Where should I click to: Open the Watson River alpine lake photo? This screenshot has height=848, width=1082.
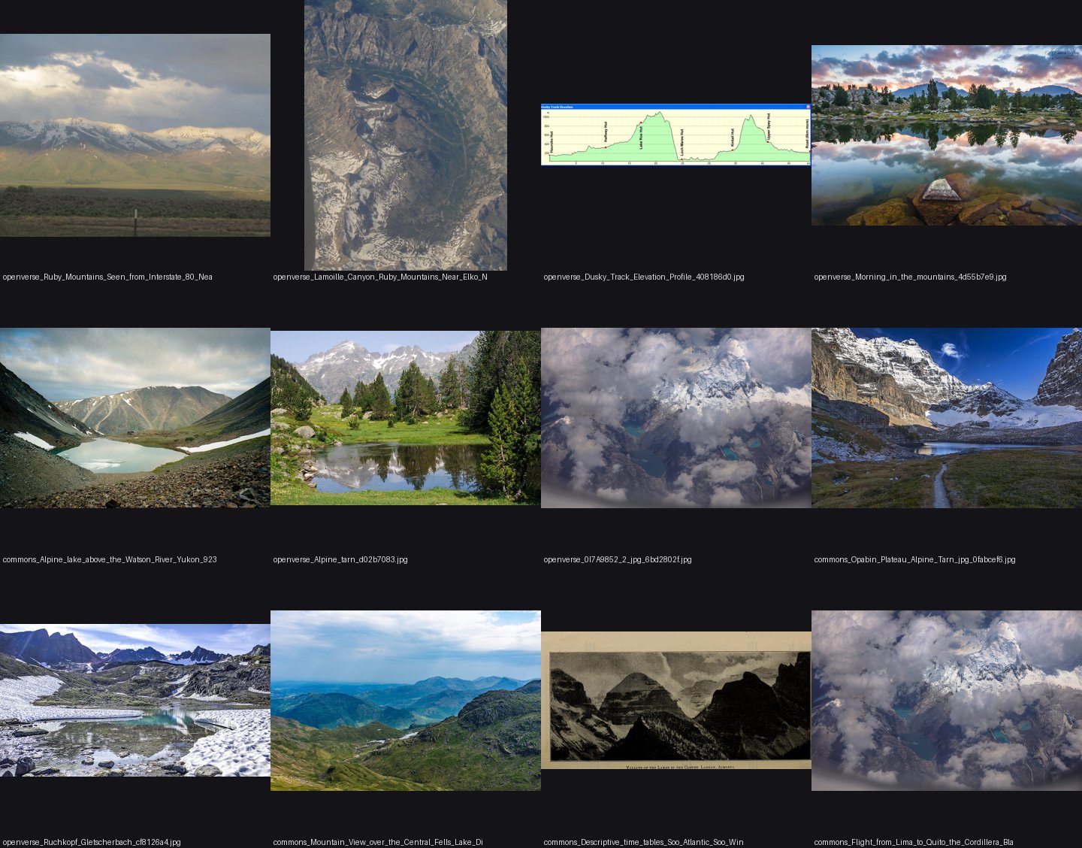(135, 418)
